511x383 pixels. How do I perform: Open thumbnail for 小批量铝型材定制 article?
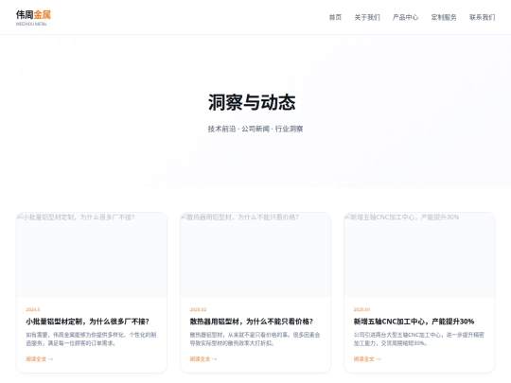[92, 254]
